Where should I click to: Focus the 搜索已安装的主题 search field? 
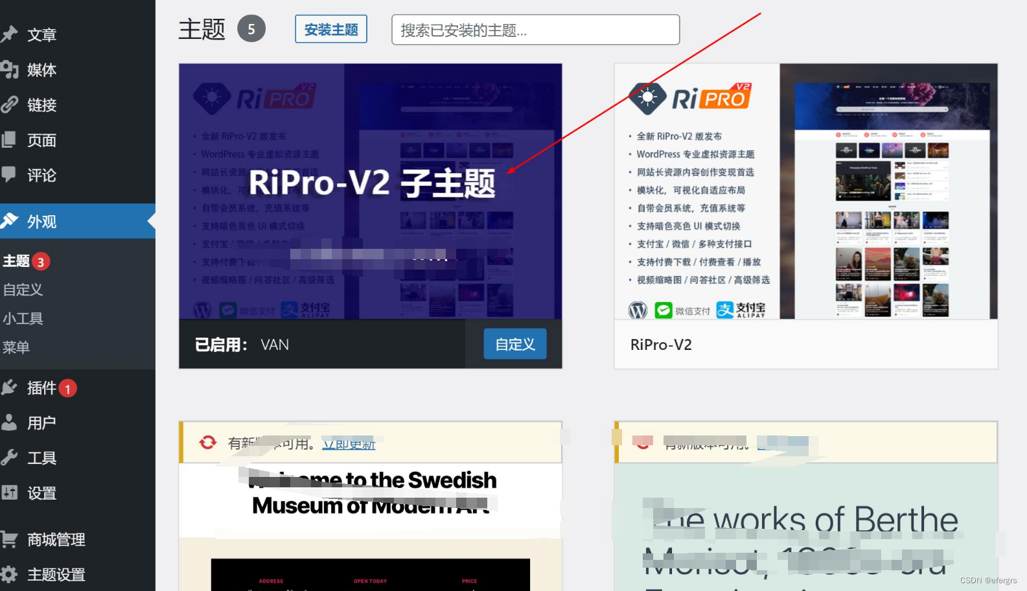[535, 30]
